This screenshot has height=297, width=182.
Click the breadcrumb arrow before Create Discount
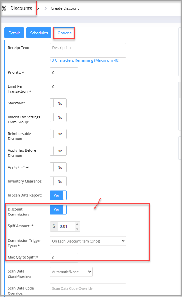[45, 8]
